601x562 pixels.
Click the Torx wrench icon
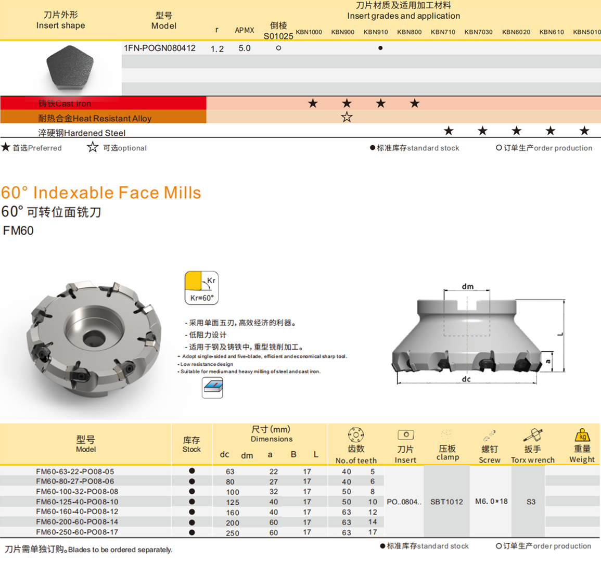[533, 435]
